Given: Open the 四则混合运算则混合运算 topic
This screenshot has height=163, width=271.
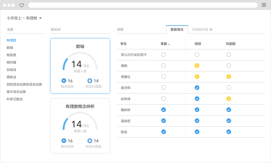Looking at the screenshot, I should 24,84.
